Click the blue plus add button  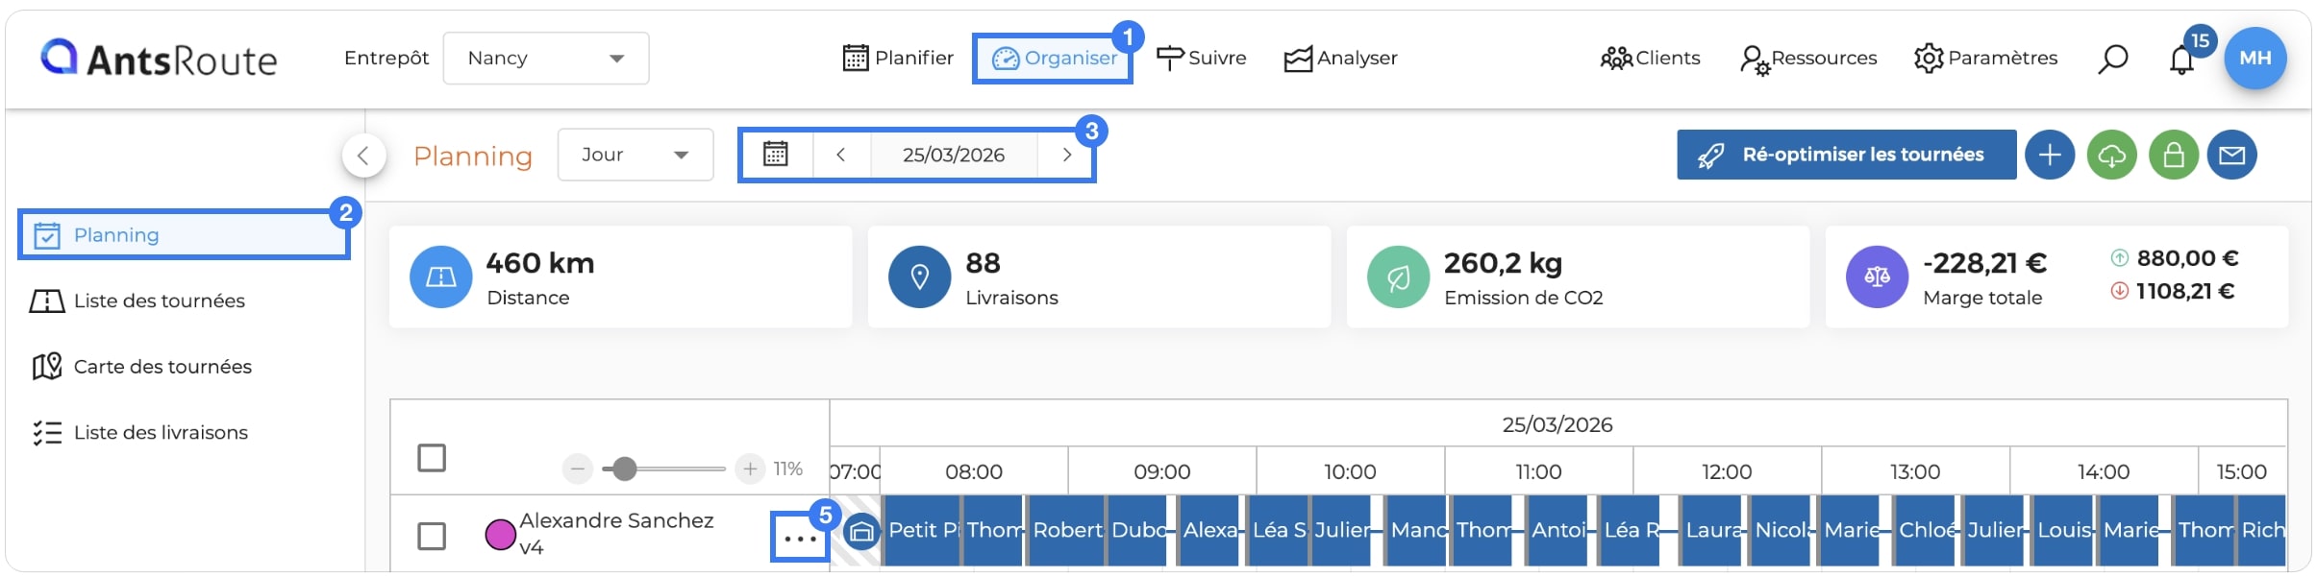pyautogui.click(x=2050, y=155)
